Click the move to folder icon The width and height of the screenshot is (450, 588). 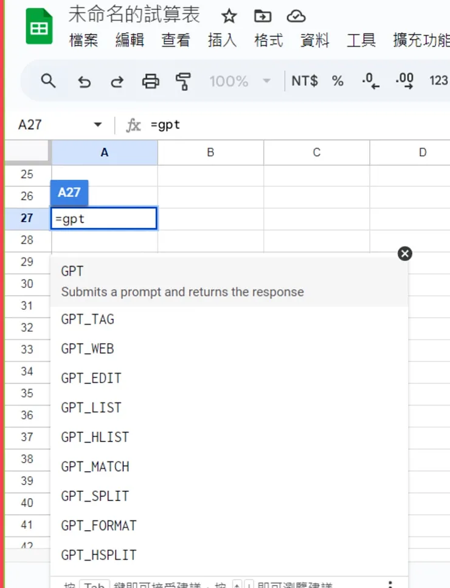click(263, 16)
